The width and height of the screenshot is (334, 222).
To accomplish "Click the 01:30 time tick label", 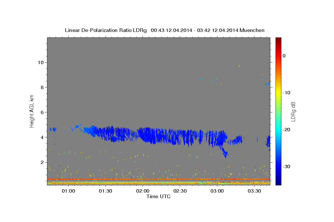I will (x=105, y=191).
